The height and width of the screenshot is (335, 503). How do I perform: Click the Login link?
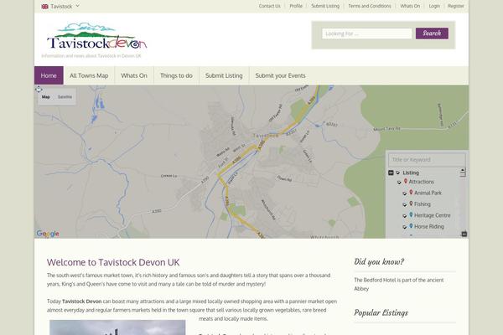tap(434, 6)
